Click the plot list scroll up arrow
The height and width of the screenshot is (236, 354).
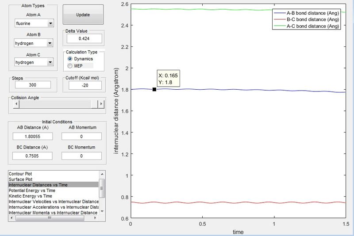pos(102,174)
